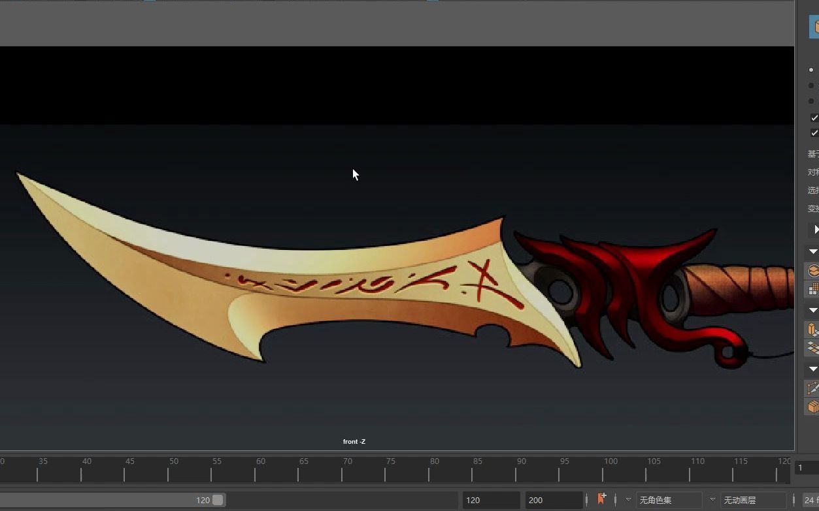Select the bottom selection-mode radio button

[x=811, y=101]
